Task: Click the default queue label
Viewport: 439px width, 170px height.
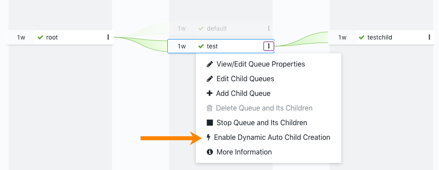Action: click(x=217, y=28)
